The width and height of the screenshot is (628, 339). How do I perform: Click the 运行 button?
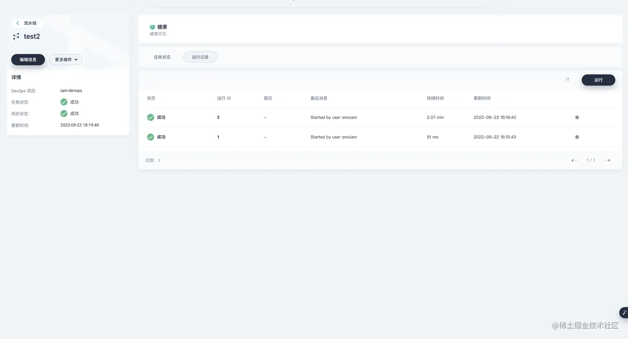(x=598, y=80)
